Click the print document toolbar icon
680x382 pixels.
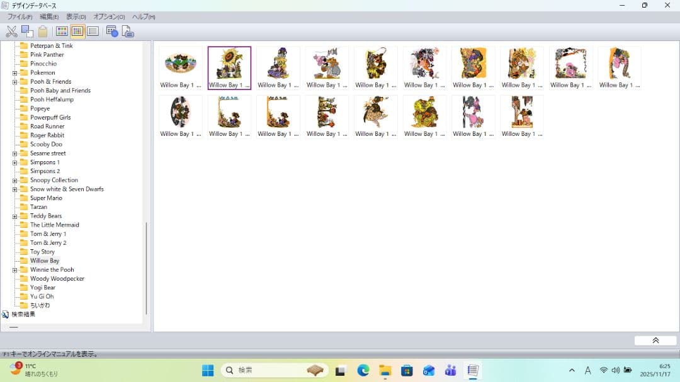coord(128,31)
